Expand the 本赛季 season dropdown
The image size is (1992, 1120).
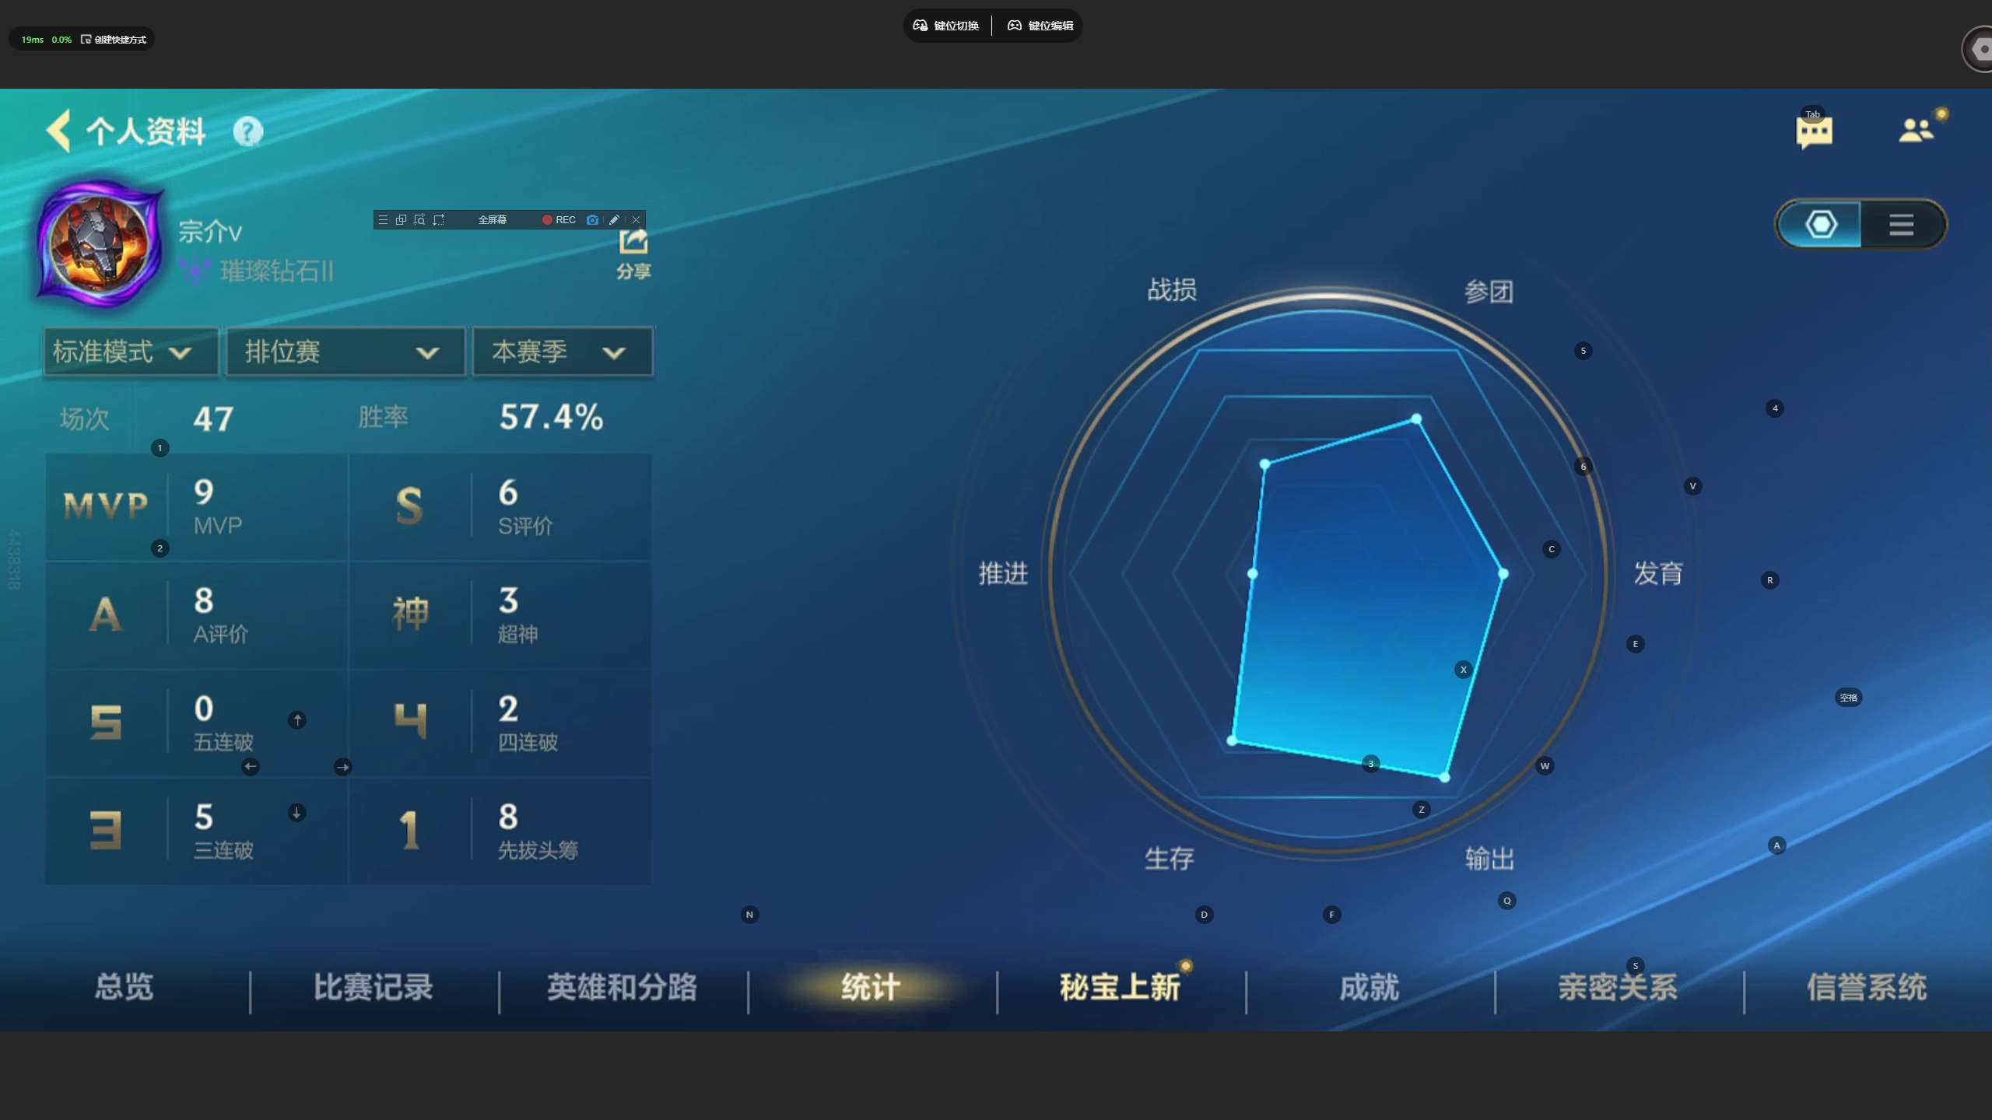(x=562, y=352)
